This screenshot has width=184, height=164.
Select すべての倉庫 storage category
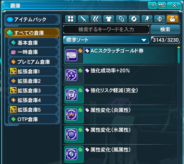[x=32, y=33]
